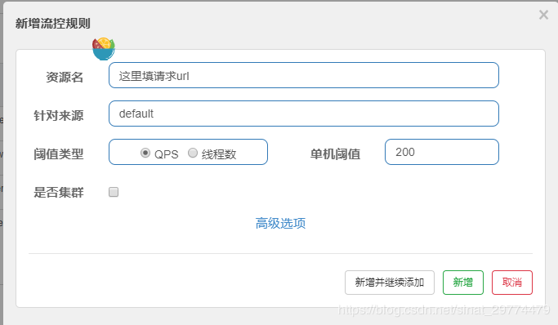Screen dimensions: 558x325
Task: Click the 阈值类型 label text
Action: click(58, 154)
